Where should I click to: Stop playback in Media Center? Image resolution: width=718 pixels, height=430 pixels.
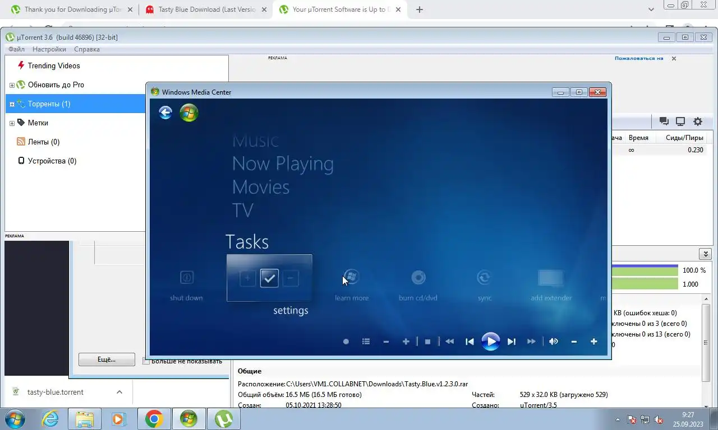427,342
